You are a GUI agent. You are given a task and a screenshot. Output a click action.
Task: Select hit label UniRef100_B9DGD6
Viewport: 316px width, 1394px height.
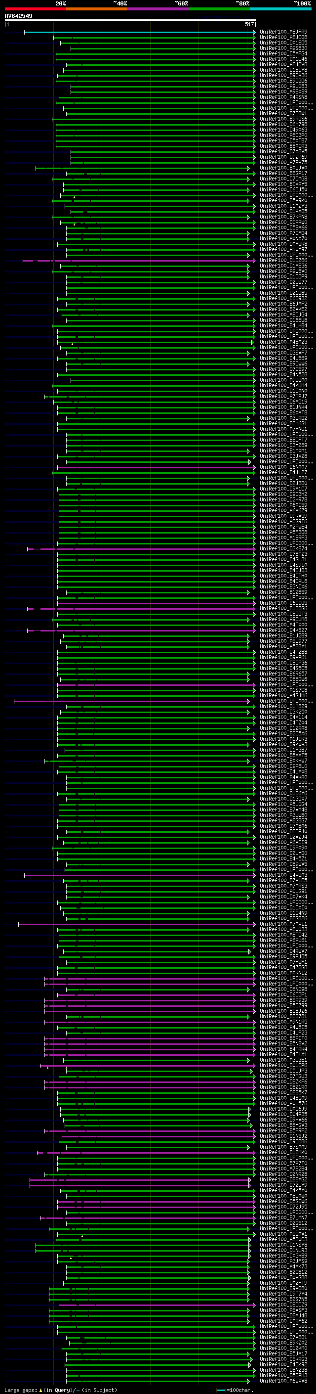point(283,81)
